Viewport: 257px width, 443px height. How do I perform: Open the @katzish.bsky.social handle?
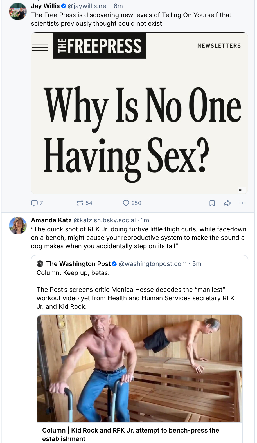pyautogui.click(x=105, y=220)
